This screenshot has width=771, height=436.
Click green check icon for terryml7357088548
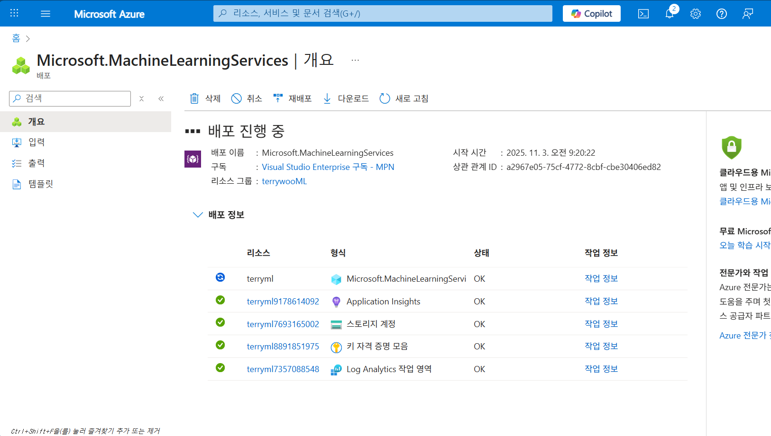(x=220, y=368)
